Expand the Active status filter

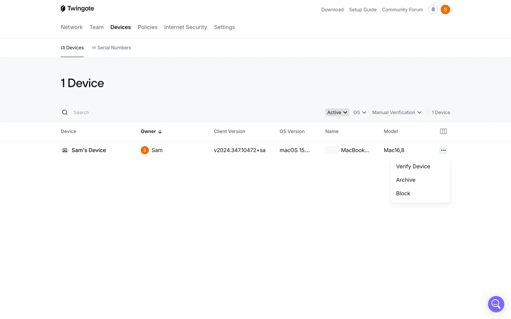337,112
